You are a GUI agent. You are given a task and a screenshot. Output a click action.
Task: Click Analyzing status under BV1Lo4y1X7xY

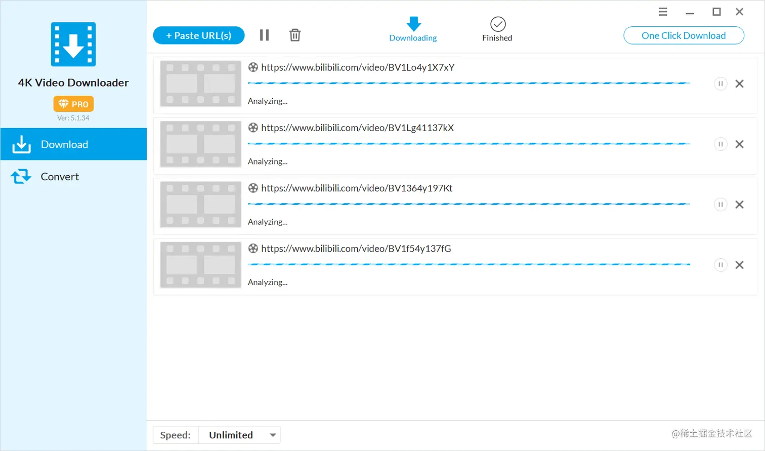tap(268, 101)
